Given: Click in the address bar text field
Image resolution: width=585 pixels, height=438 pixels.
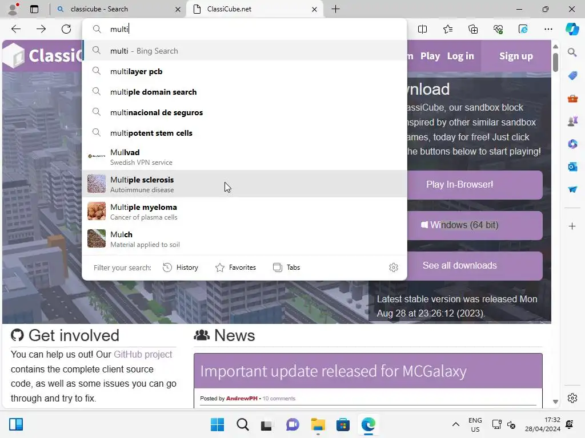Looking at the screenshot, I should coord(245,29).
